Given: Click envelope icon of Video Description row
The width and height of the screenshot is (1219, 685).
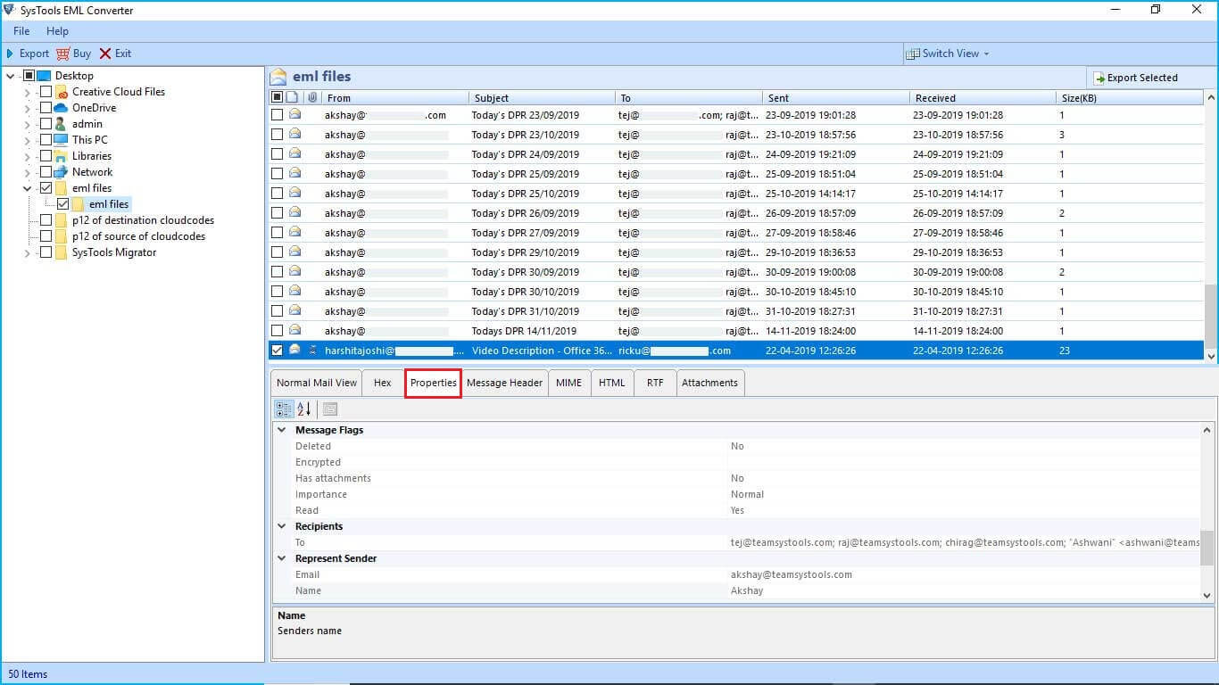Looking at the screenshot, I should point(294,351).
